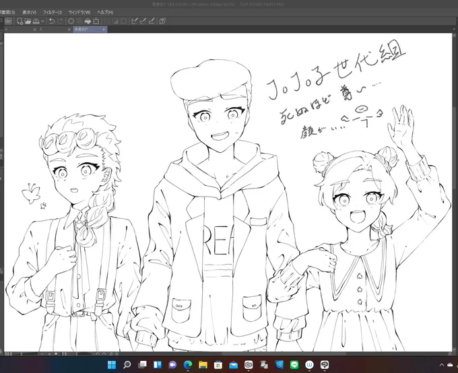Zoom in with the plus button
Image resolution: width=458 pixels, height=373 pixels.
(49, 353)
